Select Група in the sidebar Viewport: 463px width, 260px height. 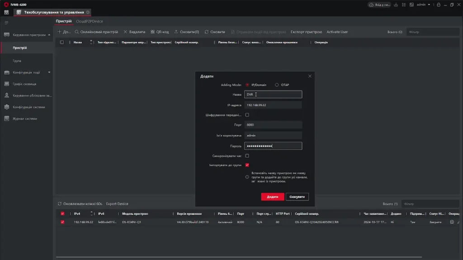[x=17, y=60]
